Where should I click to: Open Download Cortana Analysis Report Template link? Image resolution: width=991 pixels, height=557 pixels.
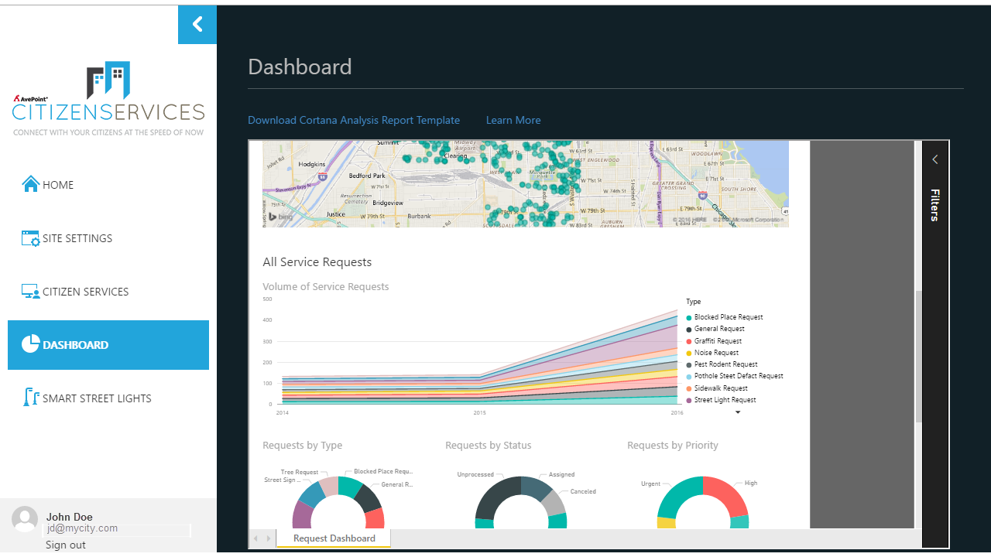tap(354, 120)
